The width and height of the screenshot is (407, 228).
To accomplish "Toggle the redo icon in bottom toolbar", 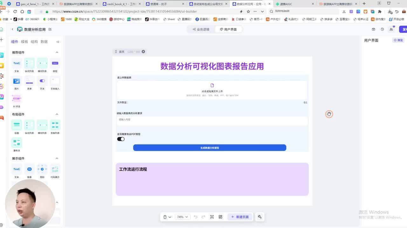I will tap(203, 217).
